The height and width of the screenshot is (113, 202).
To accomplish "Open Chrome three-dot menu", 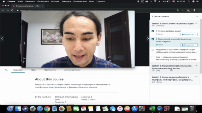I will 199,10.
